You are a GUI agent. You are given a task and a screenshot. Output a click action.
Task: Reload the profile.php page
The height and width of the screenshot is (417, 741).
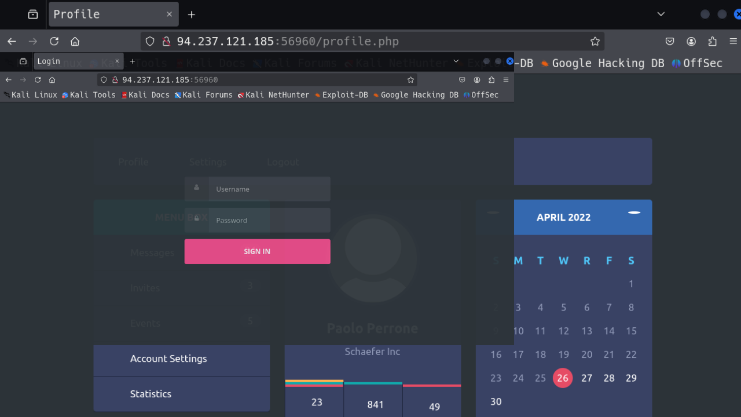[x=54, y=41]
